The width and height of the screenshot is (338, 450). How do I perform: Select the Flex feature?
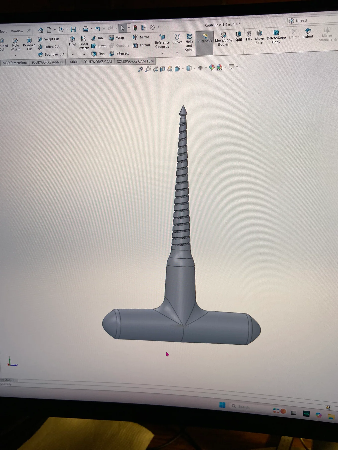(249, 36)
